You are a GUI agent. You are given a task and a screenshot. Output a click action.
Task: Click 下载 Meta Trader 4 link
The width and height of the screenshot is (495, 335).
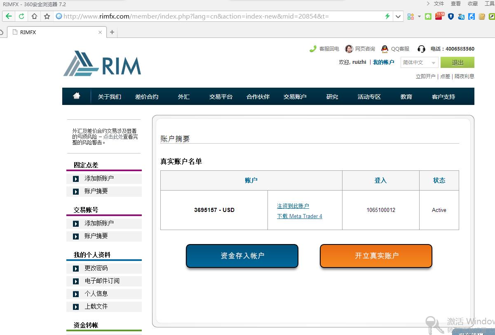click(300, 216)
